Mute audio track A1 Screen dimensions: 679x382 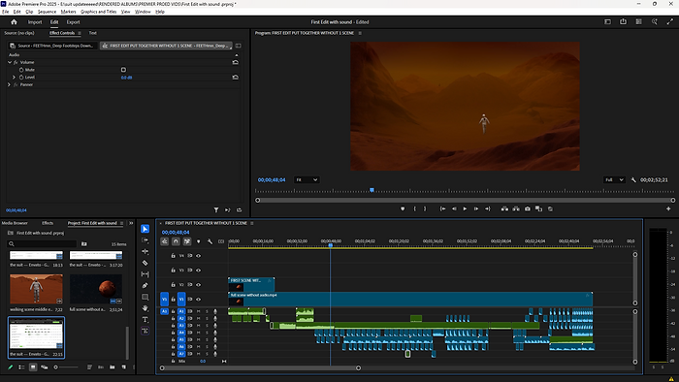point(198,311)
